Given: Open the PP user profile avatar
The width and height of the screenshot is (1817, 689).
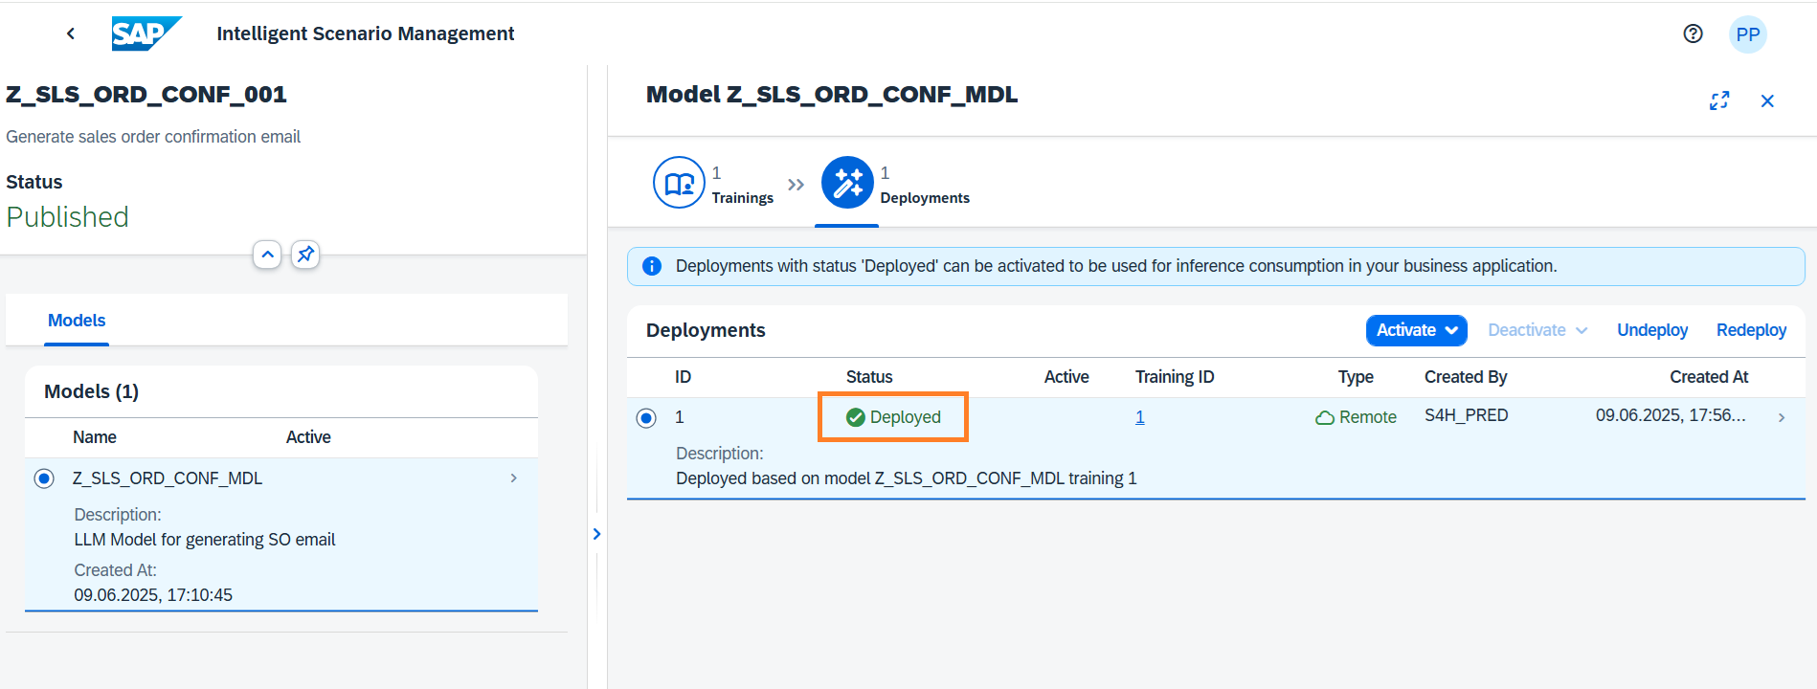Looking at the screenshot, I should (1747, 34).
